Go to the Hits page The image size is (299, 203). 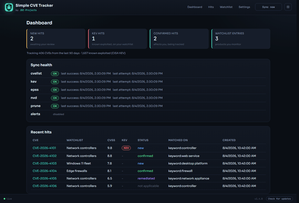pyautogui.click(x=211, y=7)
